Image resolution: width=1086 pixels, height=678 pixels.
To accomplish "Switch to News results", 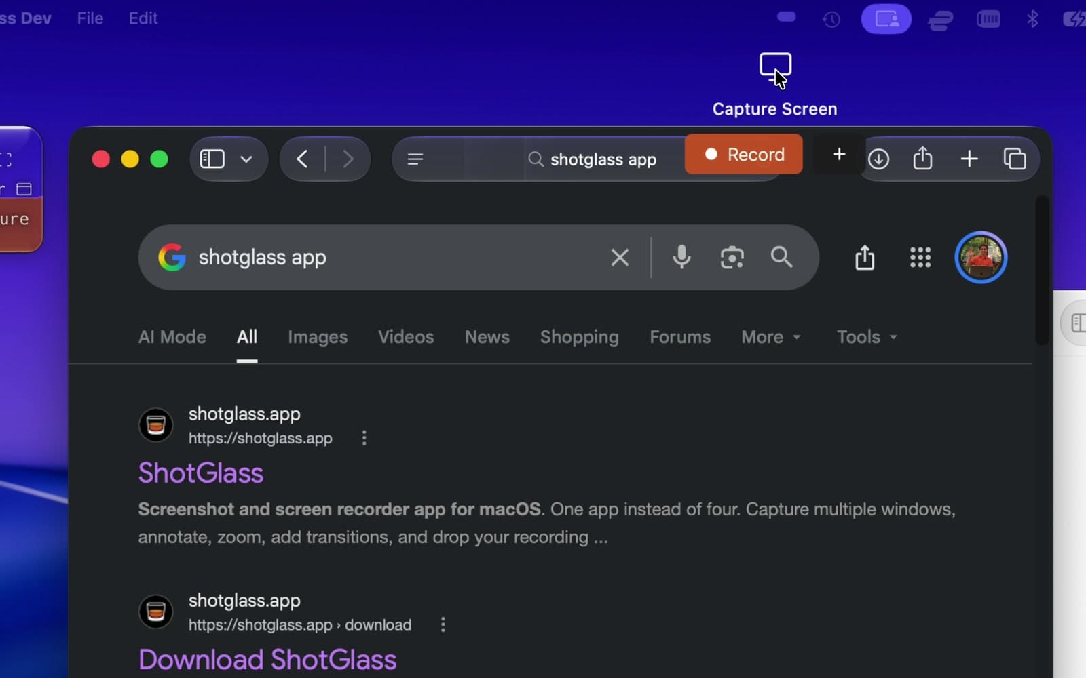I will coord(487,337).
